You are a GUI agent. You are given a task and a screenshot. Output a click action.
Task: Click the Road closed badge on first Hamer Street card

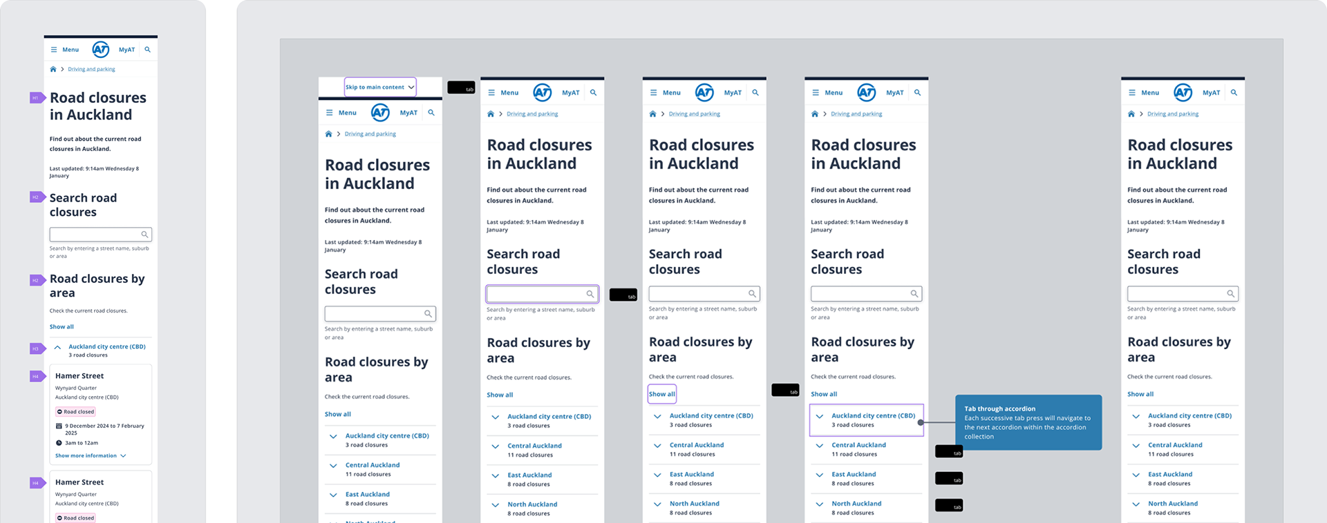click(x=76, y=412)
